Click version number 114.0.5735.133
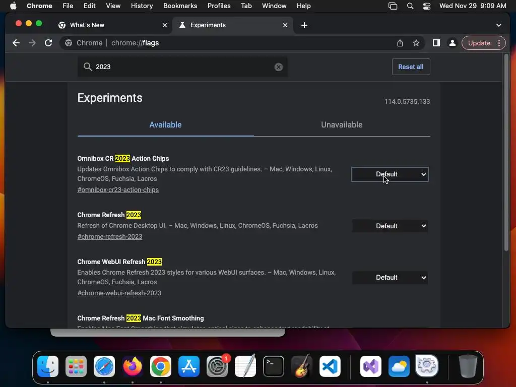The height and width of the screenshot is (387, 516). [407, 102]
